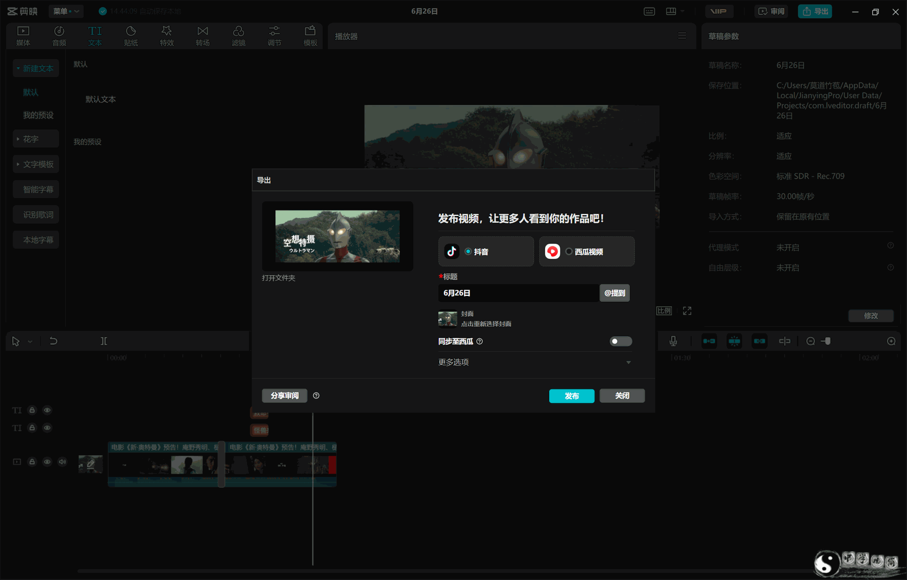Open 识别歌词 lyrics recognition
Image resolution: width=907 pixels, height=580 pixels.
pyautogui.click(x=36, y=215)
